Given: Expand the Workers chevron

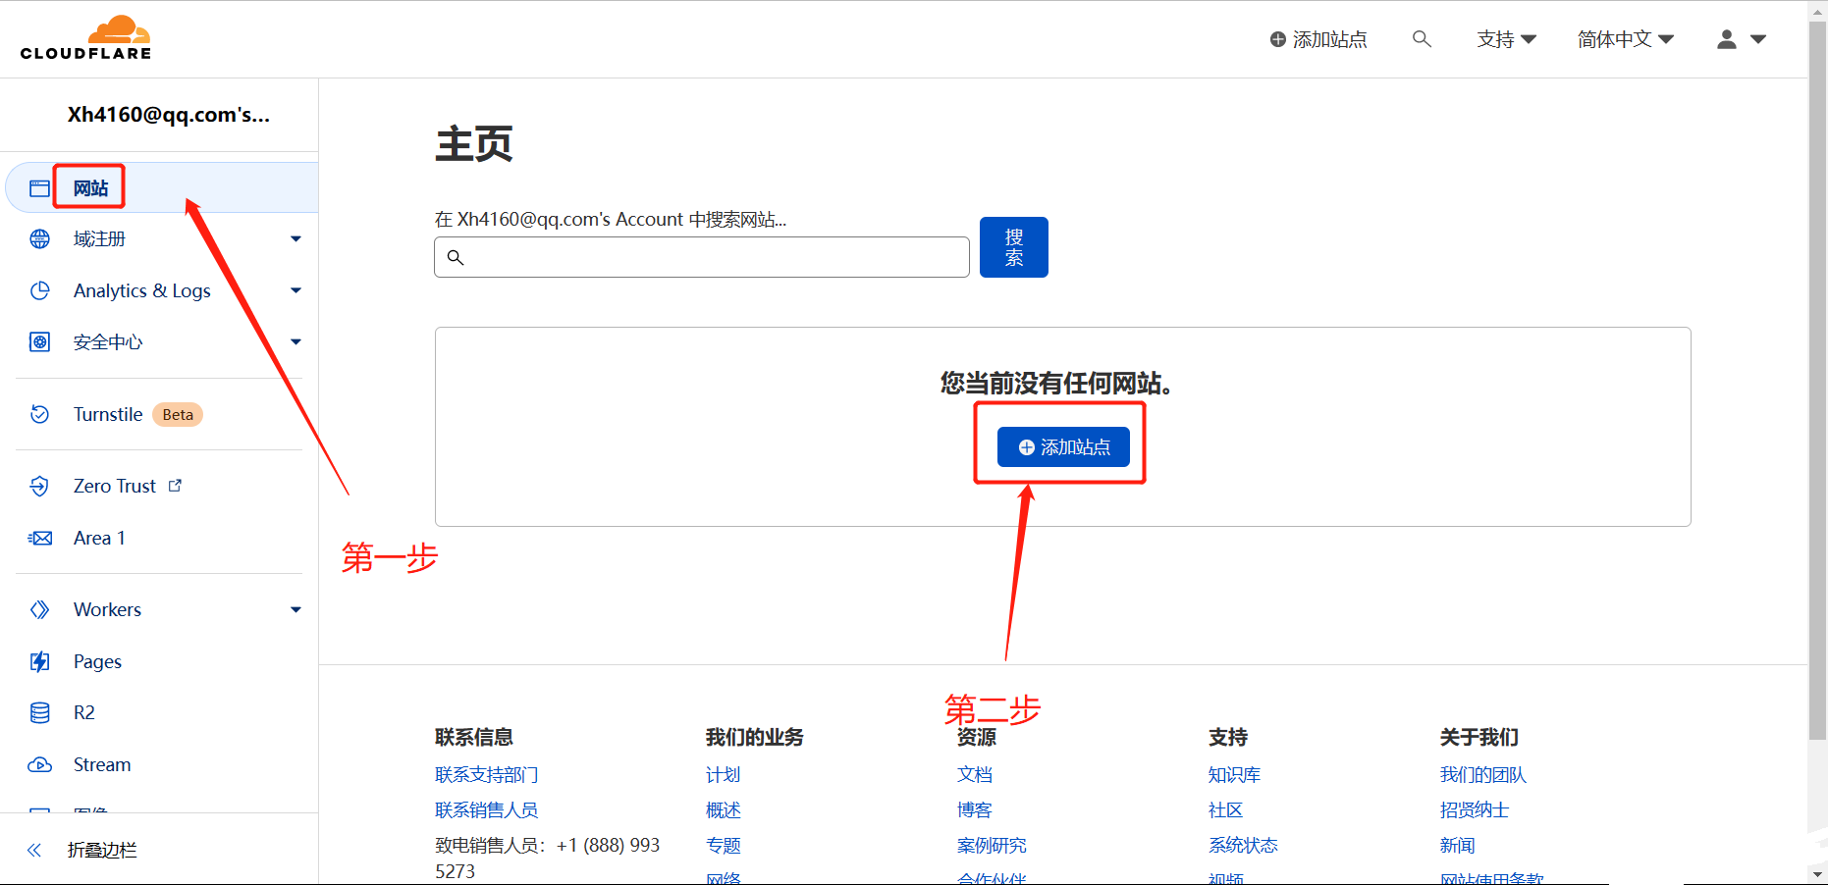Looking at the screenshot, I should tap(296, 609).
